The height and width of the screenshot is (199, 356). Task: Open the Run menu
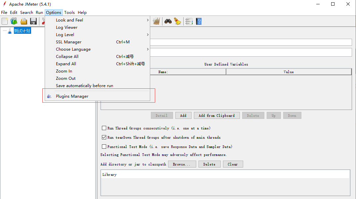[39, 13]
